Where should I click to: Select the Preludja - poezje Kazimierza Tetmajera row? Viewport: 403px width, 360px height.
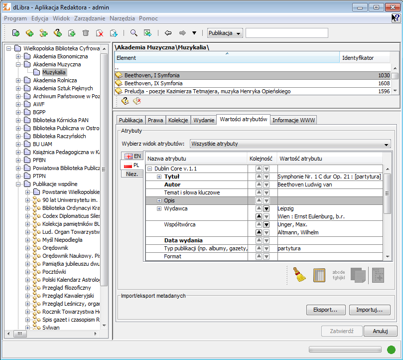(x=253, y=91)
